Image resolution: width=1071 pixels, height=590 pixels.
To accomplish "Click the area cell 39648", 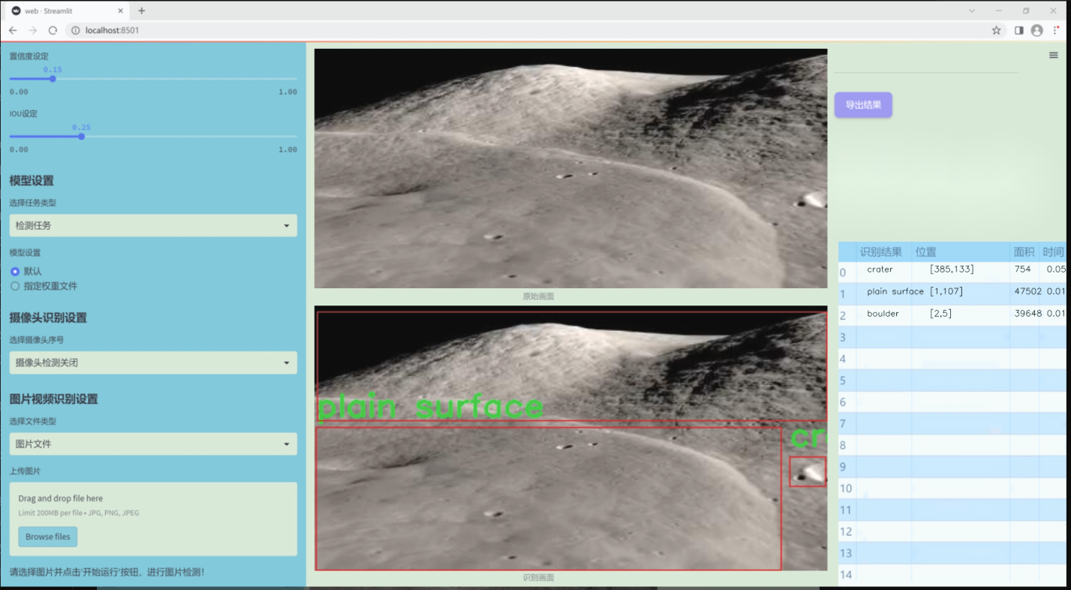I will 1027,314.
